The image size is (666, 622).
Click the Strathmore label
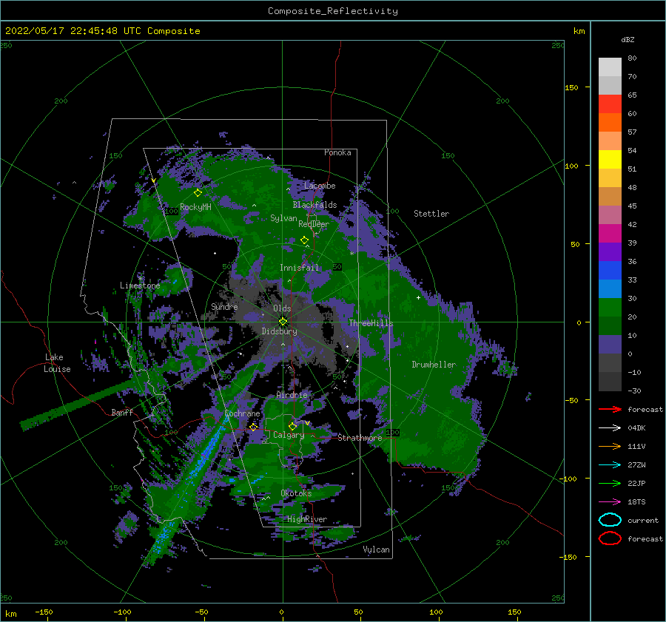360,438
